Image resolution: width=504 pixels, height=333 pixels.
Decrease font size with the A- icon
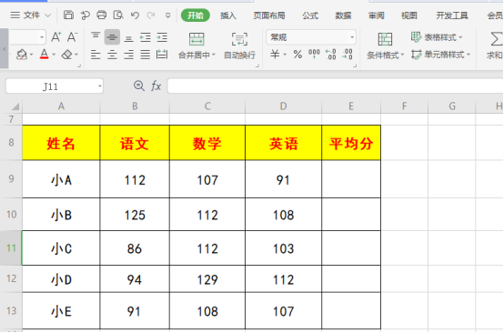[x=72, y=37]
